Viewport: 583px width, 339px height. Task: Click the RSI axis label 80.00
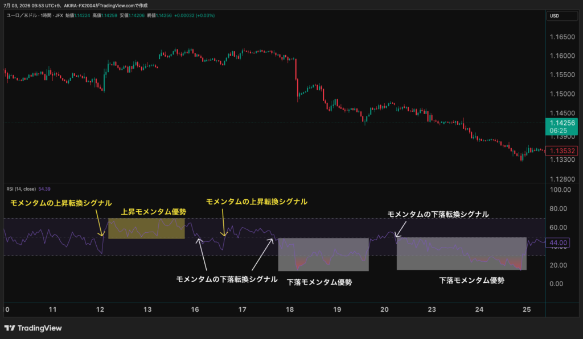(x=558, y=209)
